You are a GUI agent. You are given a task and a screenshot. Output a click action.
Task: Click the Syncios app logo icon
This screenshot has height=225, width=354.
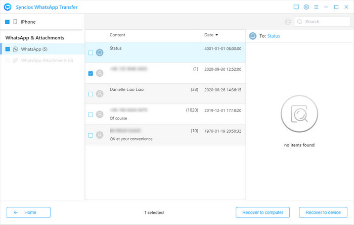point(8,7)
